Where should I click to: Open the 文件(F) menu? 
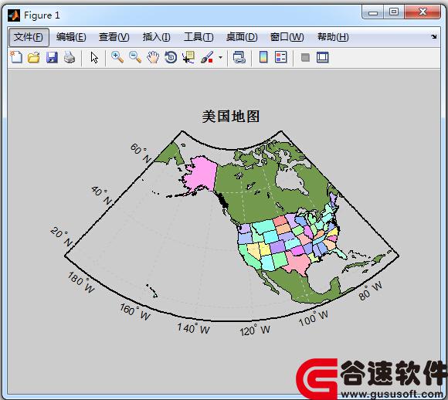click(x=29, y=37)
